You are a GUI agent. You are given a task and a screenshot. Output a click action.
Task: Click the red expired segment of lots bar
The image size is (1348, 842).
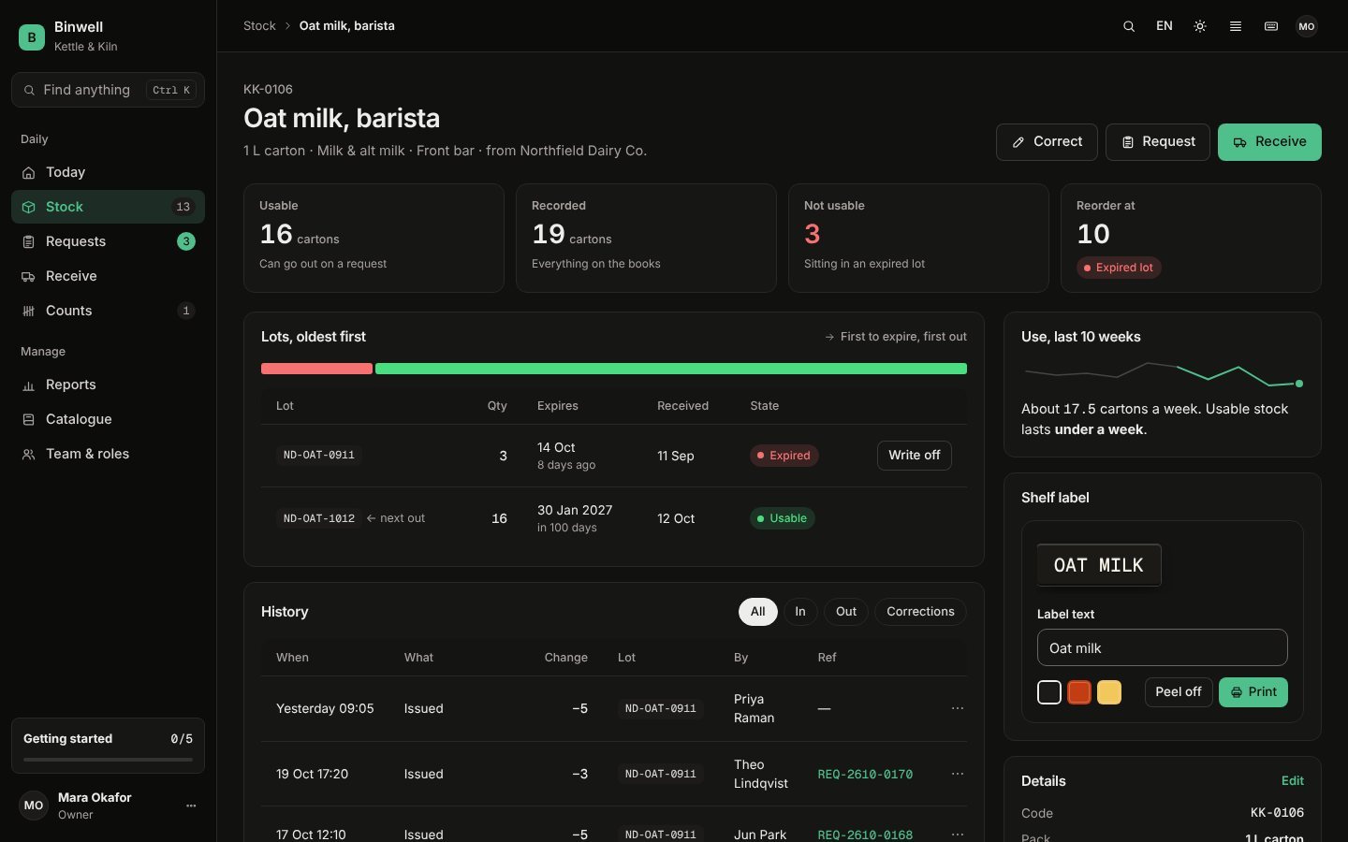point(316,369)
